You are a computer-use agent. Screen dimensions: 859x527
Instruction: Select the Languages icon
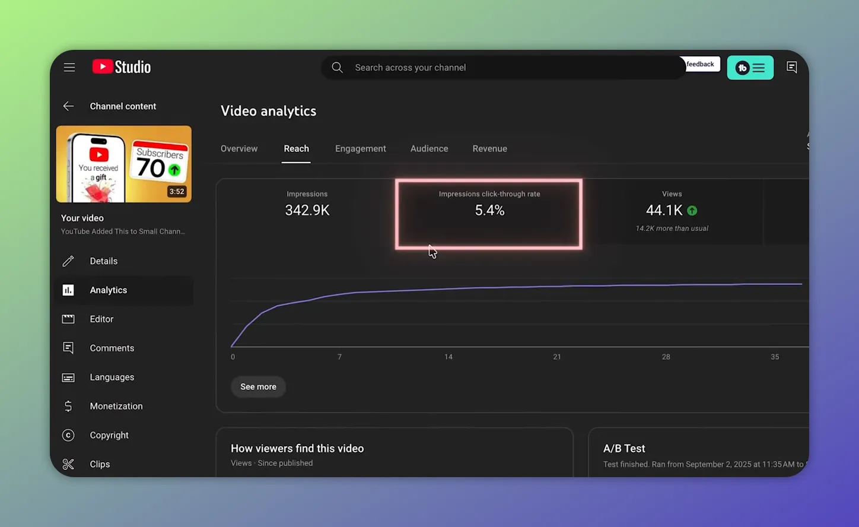coord(68,377)
